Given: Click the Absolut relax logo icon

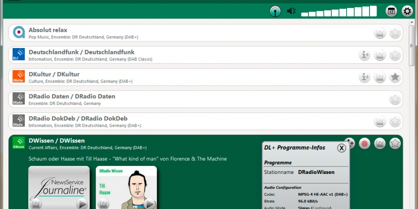Looking at the screenshot, I should (x=19, y=32).
